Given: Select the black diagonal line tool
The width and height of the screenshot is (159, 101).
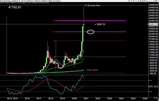Looking at the screenshot, I should [x=147, y=1].
